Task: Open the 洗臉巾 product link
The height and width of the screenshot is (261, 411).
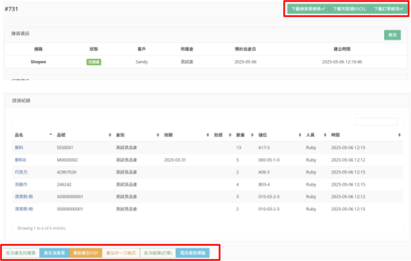Action: 21,185
